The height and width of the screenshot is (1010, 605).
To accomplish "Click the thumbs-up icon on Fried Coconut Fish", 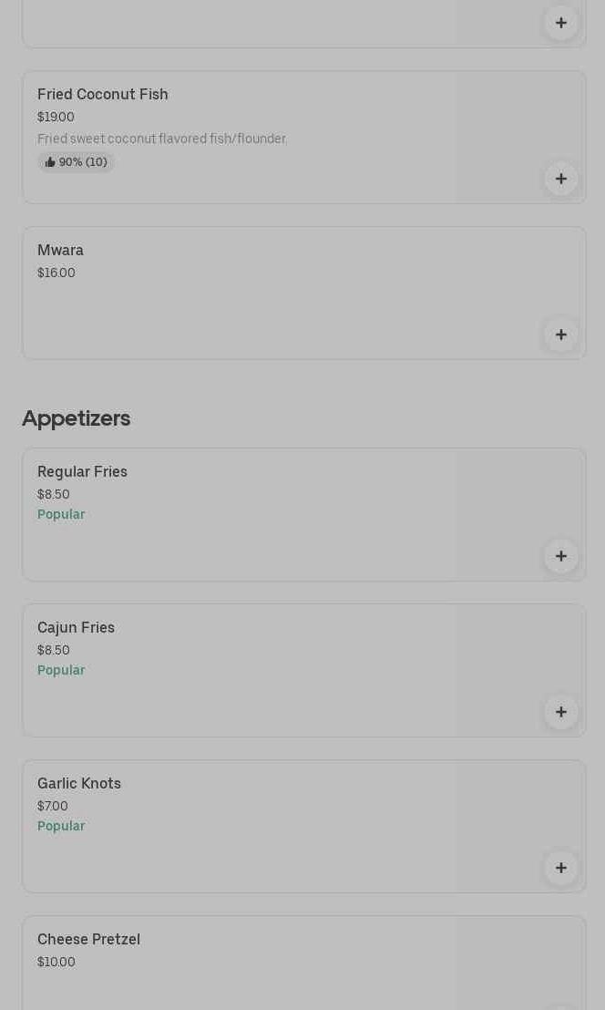I will [50, 162].
